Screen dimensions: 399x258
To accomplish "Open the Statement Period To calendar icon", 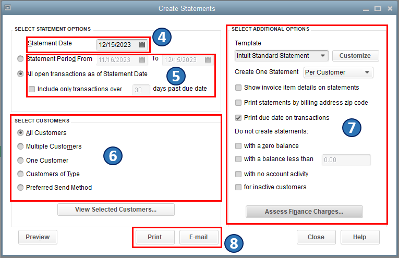I will pyautogui.click(x=208, y=60).
